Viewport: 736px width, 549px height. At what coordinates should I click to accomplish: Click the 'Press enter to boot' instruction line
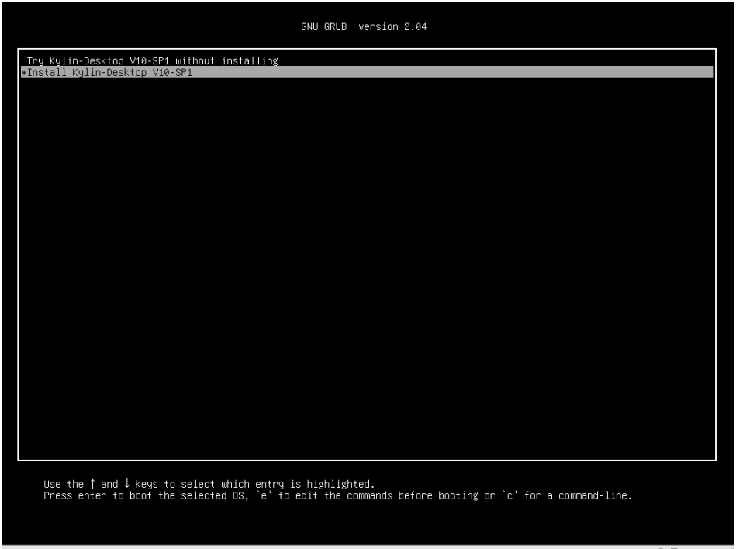(337, 495)
